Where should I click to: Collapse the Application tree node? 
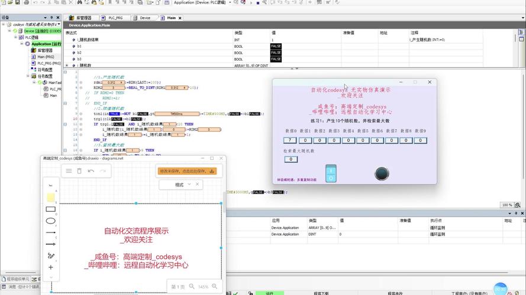[x=22, y=44]
